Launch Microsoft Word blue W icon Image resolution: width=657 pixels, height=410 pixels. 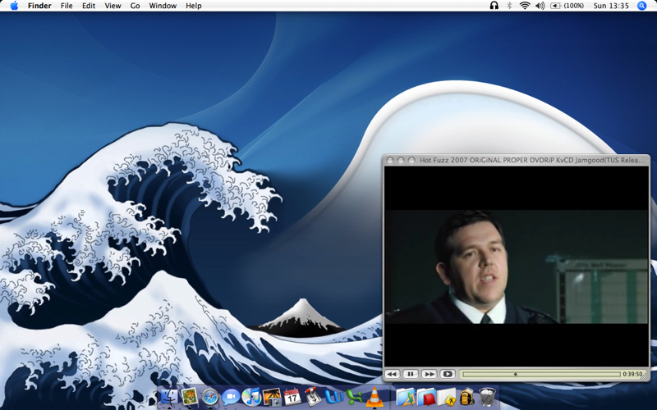[333, 397]
